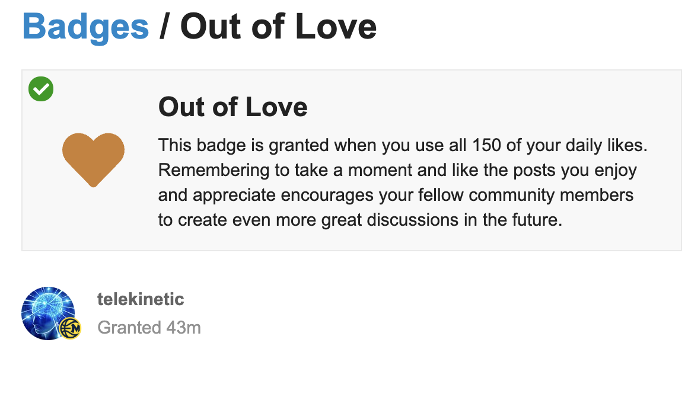Click the 'to create even more' final line
The height and width of the screenshot is (397, 688).
(360, 220)
